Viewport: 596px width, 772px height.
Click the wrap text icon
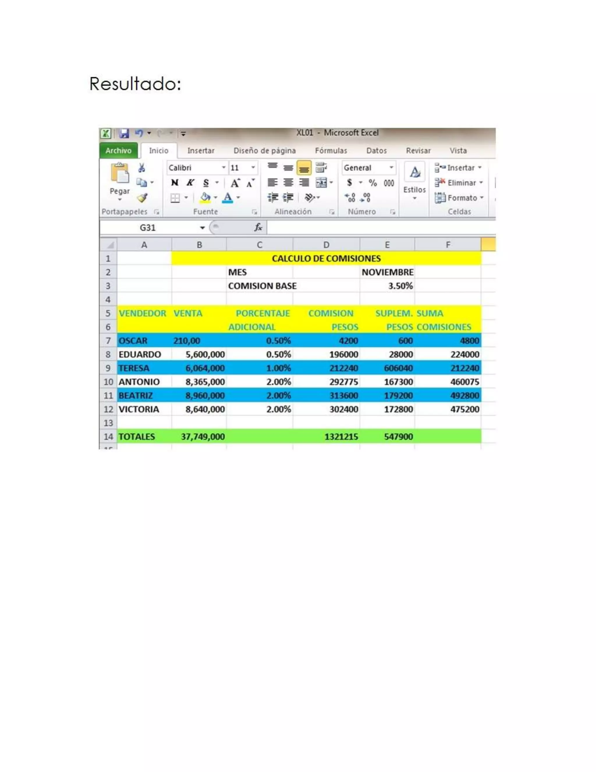[321, 167]
